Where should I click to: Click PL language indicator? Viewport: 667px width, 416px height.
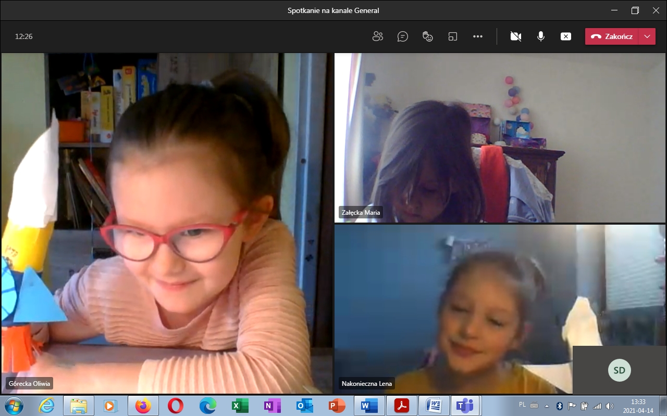click(x=523, y=404)
